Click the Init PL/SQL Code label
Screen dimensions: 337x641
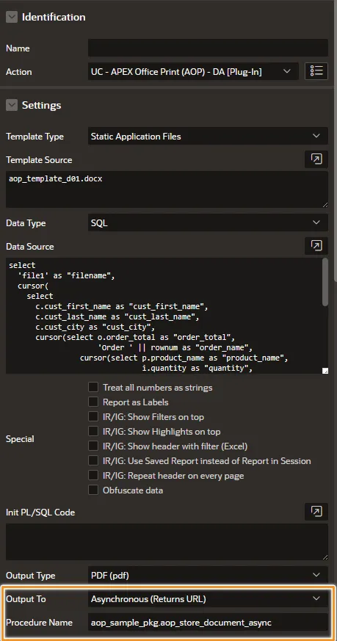click(40, 513)
